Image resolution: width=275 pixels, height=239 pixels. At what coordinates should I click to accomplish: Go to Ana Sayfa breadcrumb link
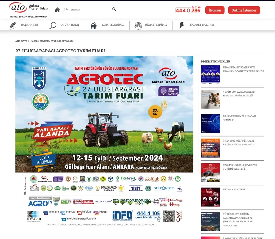click(x=21, y=41)
